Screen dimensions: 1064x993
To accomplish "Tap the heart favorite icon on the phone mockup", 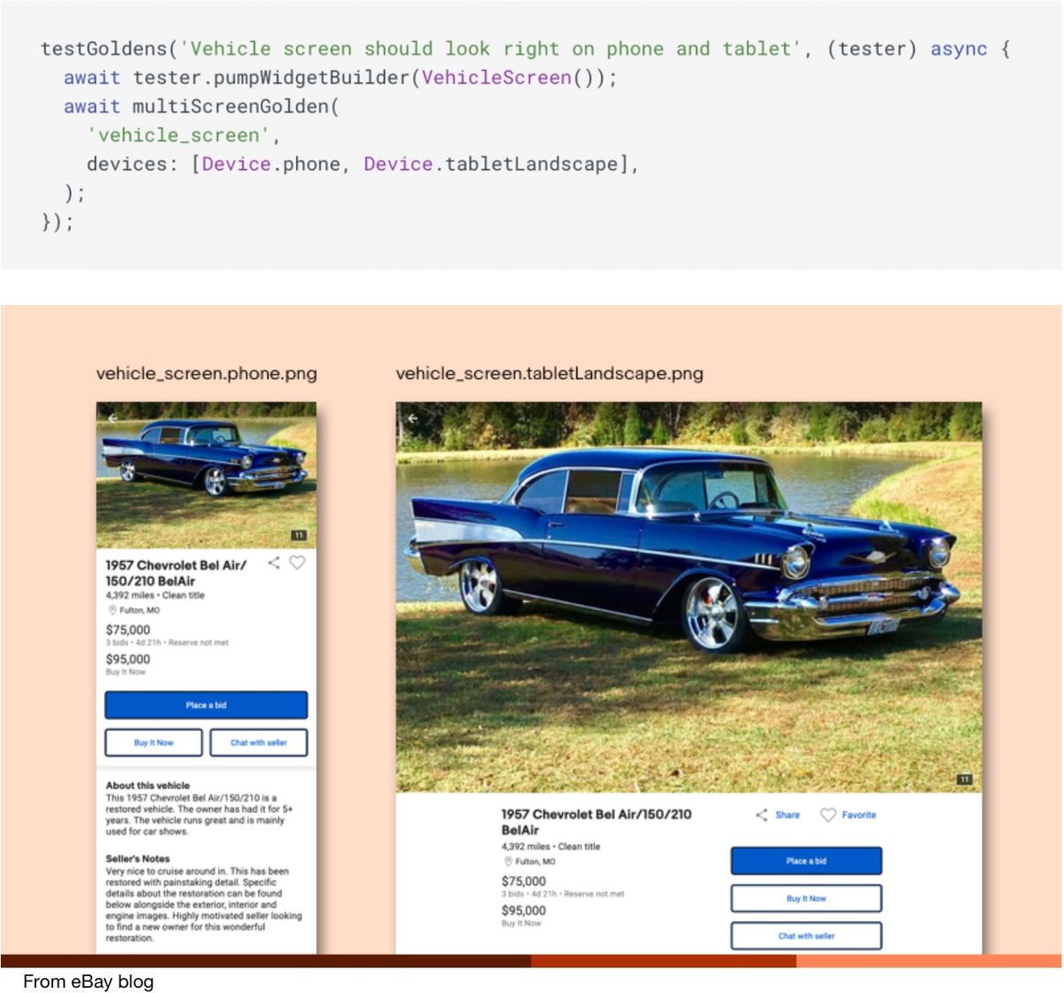I will pos(298,562).
